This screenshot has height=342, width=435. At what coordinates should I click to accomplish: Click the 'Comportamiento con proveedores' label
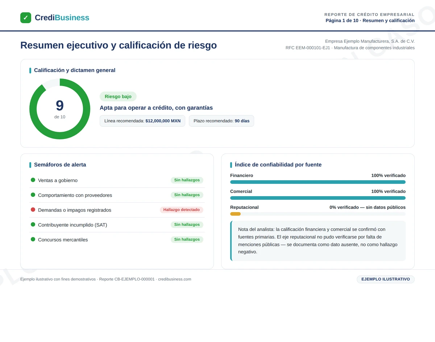[x=75, y=195]
